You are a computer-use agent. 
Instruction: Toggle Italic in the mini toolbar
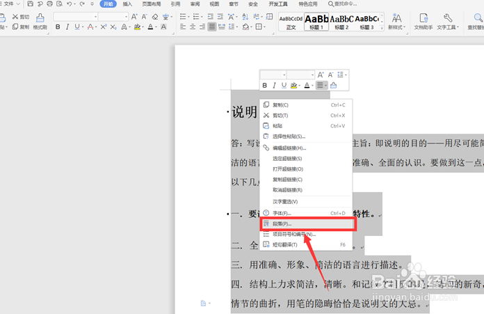(274, 86)
